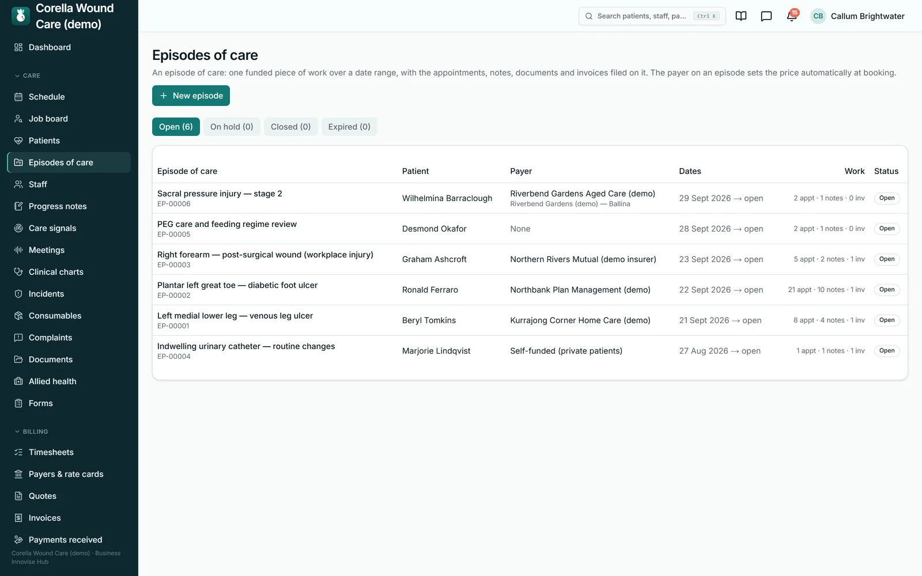The height and width of the screenshot is (576, 922).
Task: Open Allied health section
Action: coord(69,381)
